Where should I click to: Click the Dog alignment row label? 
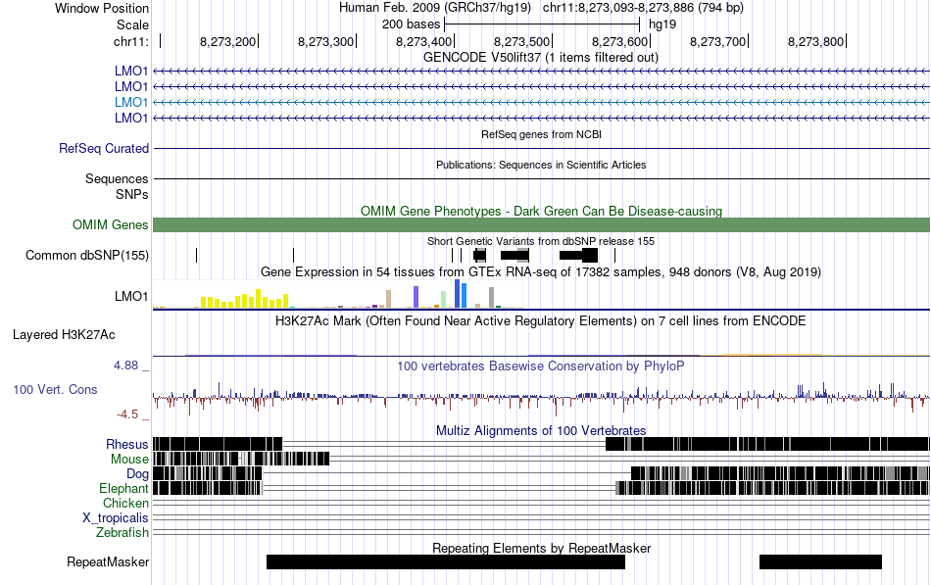pyautogui.click(x=137, y=474)
